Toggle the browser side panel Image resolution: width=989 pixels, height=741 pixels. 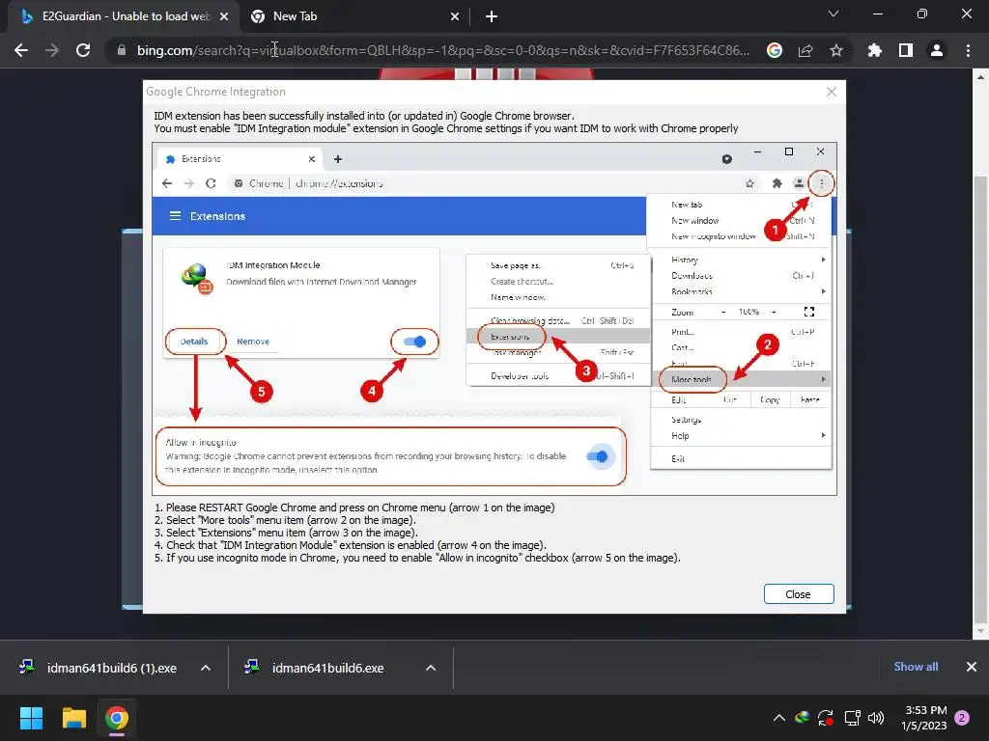[x=906, y=50]
